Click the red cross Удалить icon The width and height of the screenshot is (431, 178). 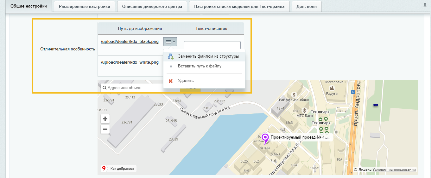[171, 81]
